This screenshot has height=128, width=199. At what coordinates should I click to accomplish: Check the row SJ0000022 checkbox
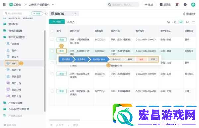[52, 51]
